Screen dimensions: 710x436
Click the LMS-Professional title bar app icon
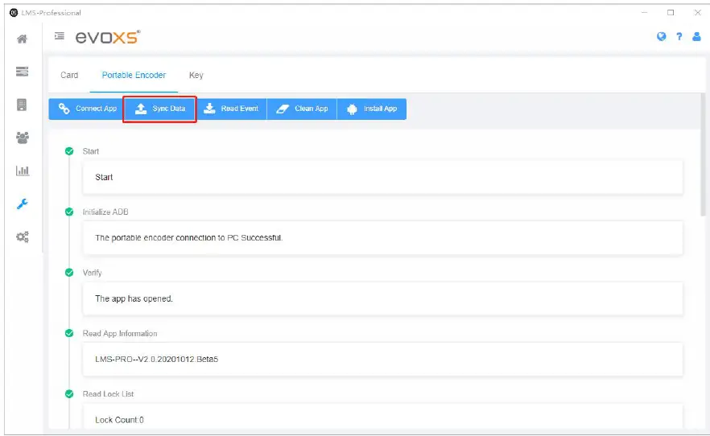[x=14, y=13]
